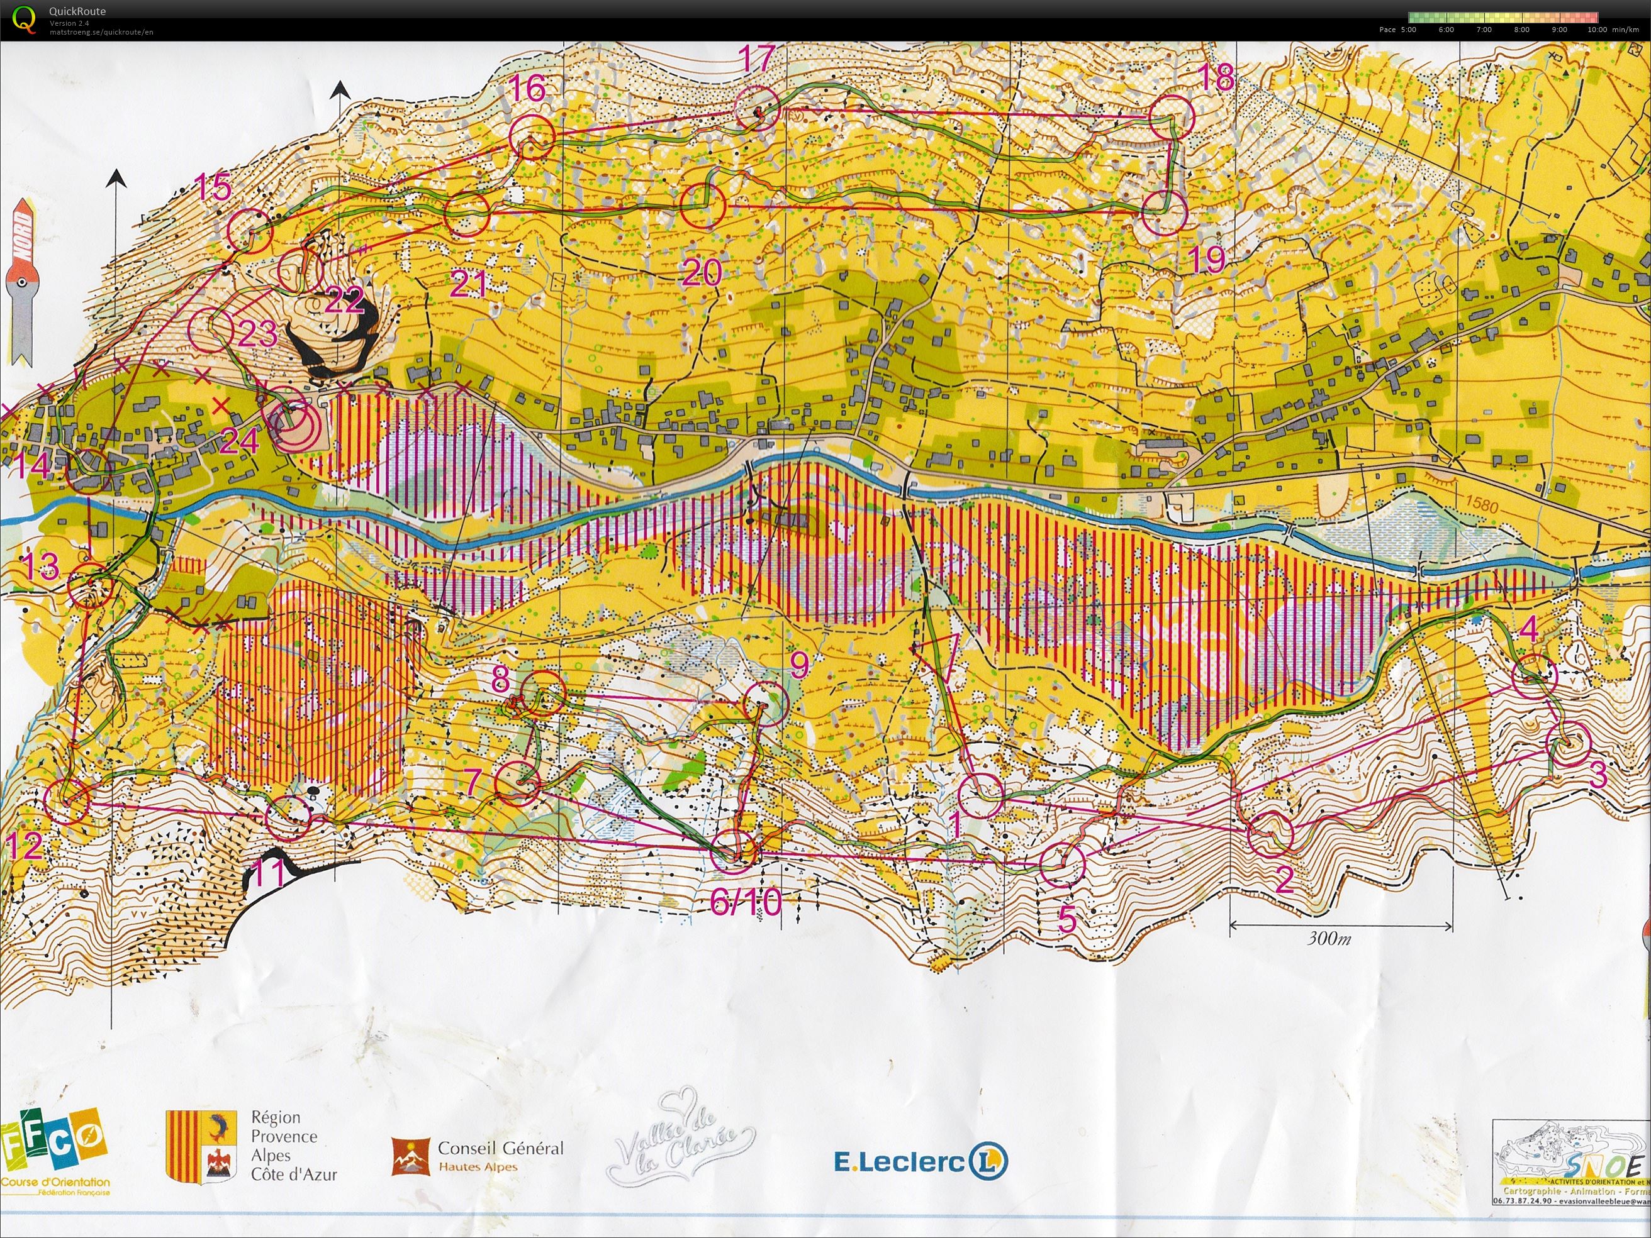The height and width of the screenshot is (1238, 1651).
Task: Click the 'min/km' unit label
Action: pos(1626,30)
